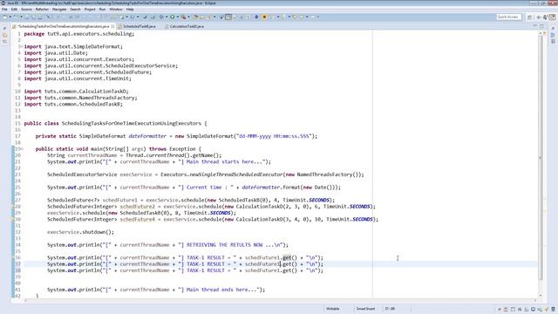Viewport: 558px width, 314px height.
Task: Click the Smart Insert status bar entry
Action: click(365, 309)
